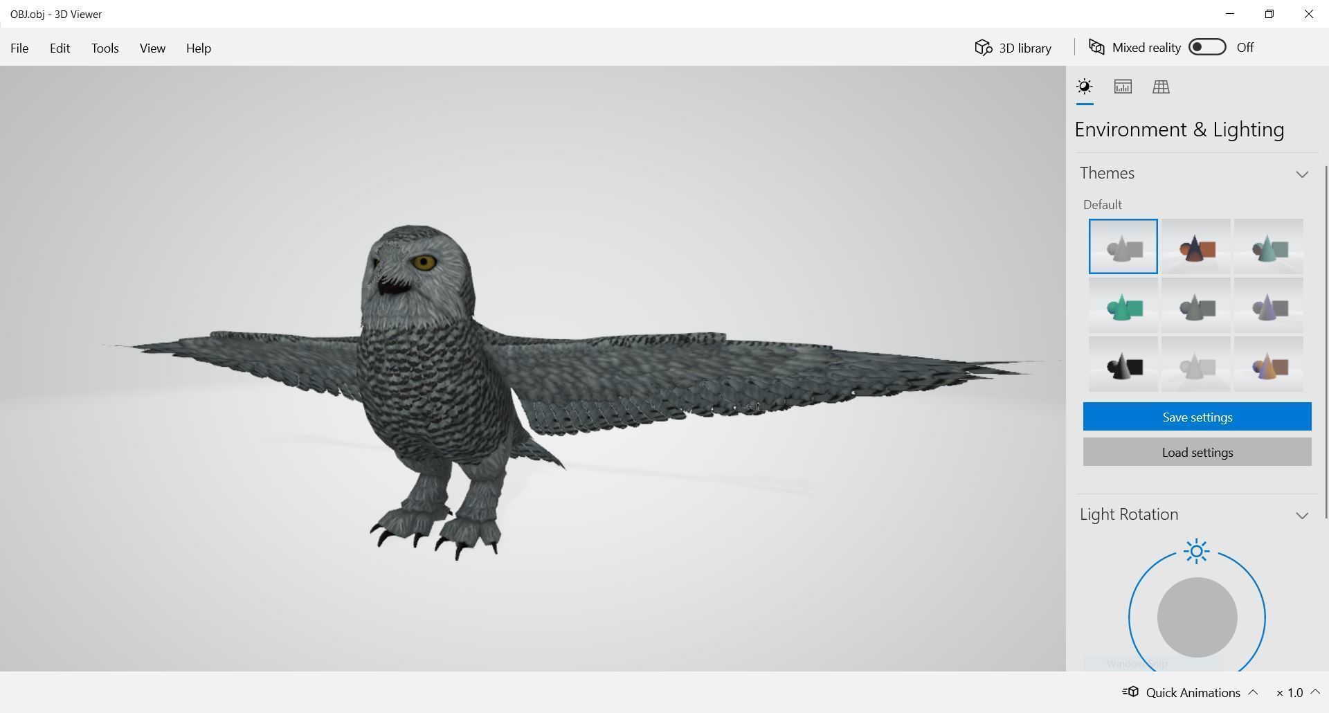Select the dark blue and orange theme
Viewport: 1329px width, 713px height.
[1195, 246]
